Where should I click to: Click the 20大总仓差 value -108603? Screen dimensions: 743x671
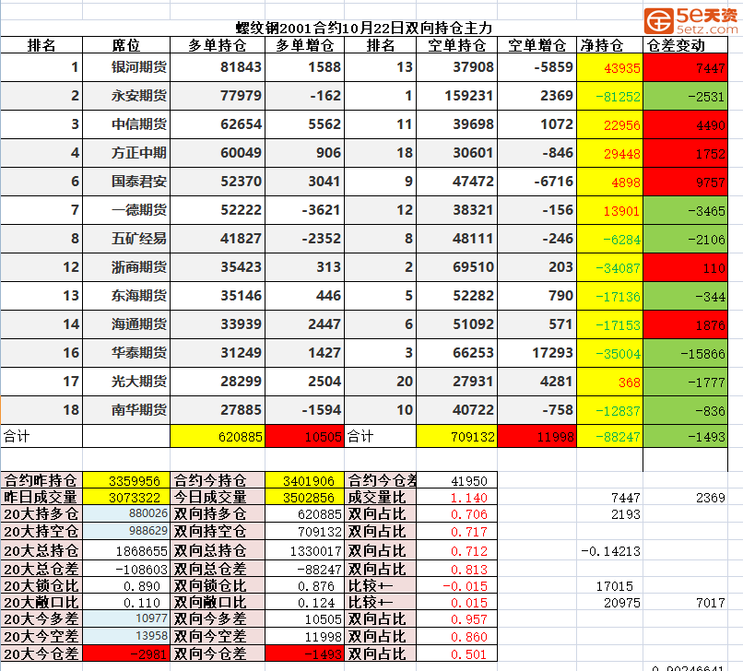coord(126,569)
